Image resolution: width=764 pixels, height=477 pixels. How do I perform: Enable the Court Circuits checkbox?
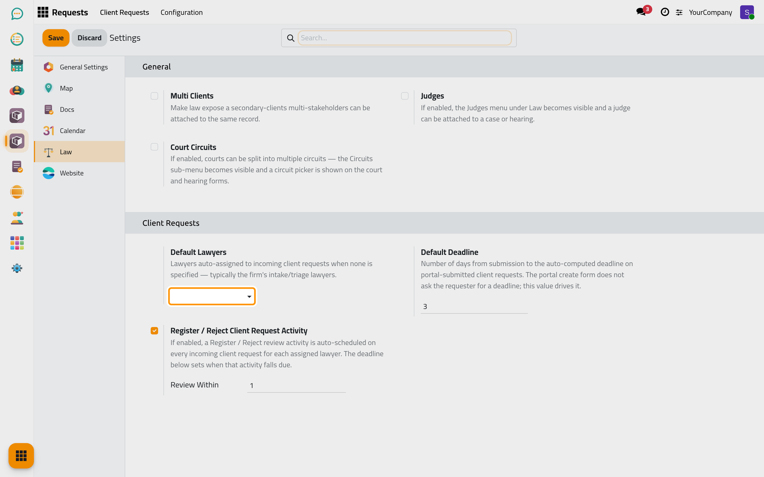(154, 147)
